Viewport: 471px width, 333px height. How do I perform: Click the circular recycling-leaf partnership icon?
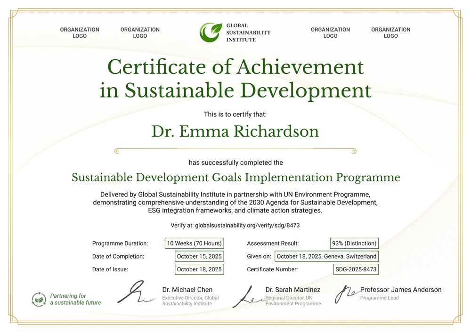coord(38,299)
